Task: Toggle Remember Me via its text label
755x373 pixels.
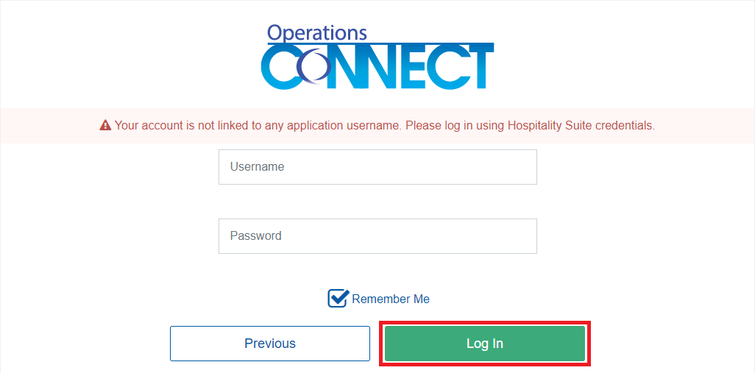Action: point(391,299)
